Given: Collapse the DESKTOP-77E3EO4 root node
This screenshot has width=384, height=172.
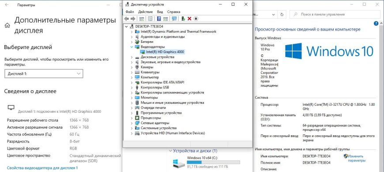Looking at the screenshot, I should tap(126, 27).
